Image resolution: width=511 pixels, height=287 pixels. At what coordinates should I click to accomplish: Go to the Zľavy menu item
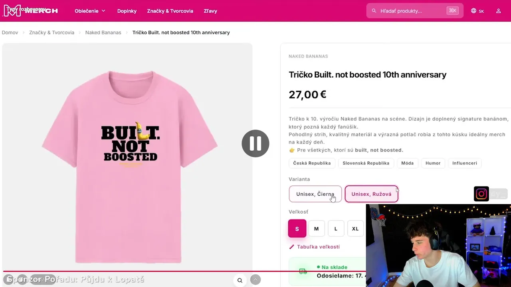[210, 11]
